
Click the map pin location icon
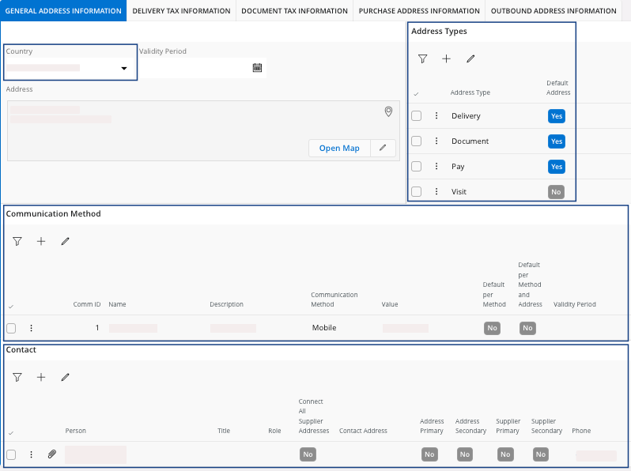click(x=388, y=112)
